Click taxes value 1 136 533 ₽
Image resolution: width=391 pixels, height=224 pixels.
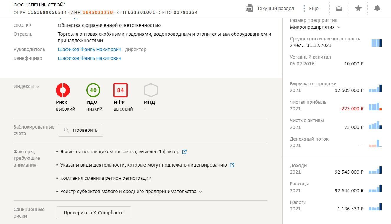pos(351,209)
